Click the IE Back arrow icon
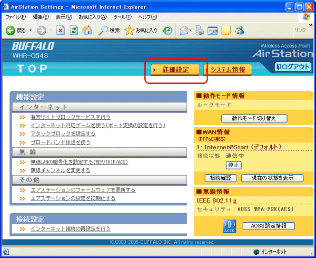The width and height of the screenshot is (316, 258). point(11,31)
